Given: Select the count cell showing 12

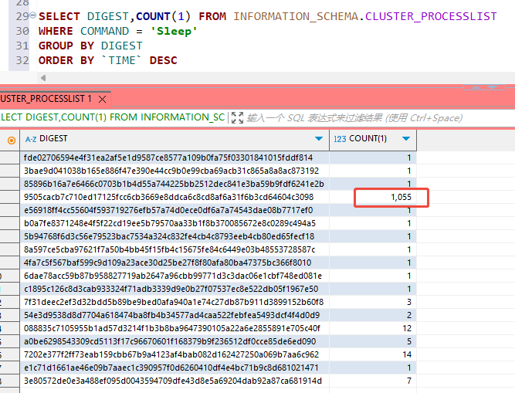Looking at the screenshot, I should coord(373,328).
